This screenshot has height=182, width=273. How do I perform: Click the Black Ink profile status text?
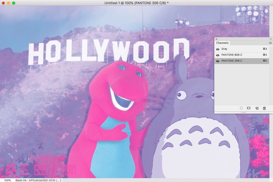tap(37, 180)
